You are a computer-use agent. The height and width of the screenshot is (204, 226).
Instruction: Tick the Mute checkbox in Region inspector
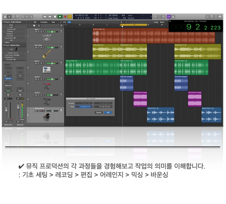click(14, 25)
